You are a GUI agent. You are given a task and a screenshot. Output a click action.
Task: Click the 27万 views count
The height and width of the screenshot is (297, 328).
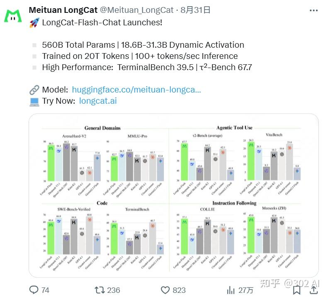(245, 290)
